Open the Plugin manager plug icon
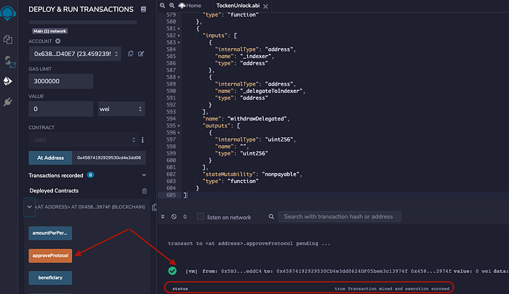Screen dimensions: 509x294 click(x=8, y=102)
